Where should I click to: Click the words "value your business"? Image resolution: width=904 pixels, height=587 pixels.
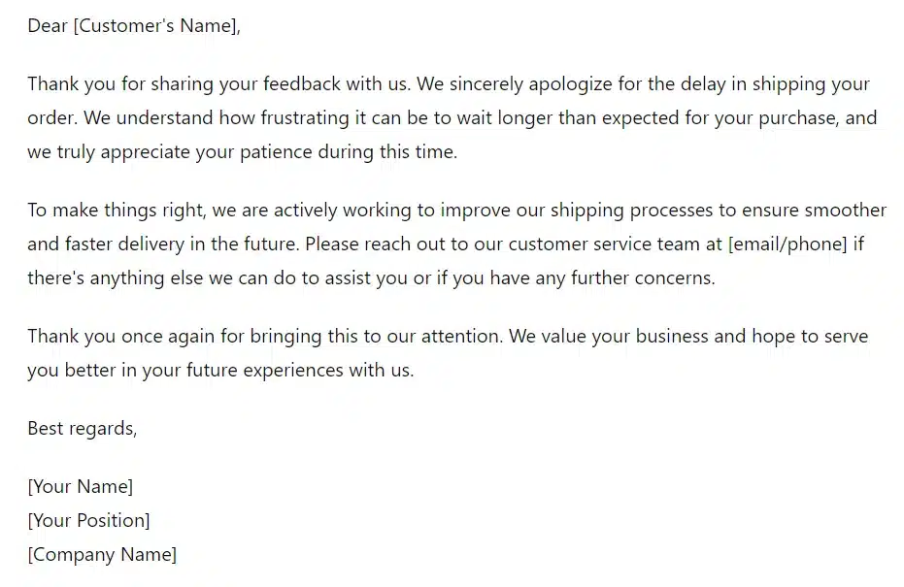point(618,336)
